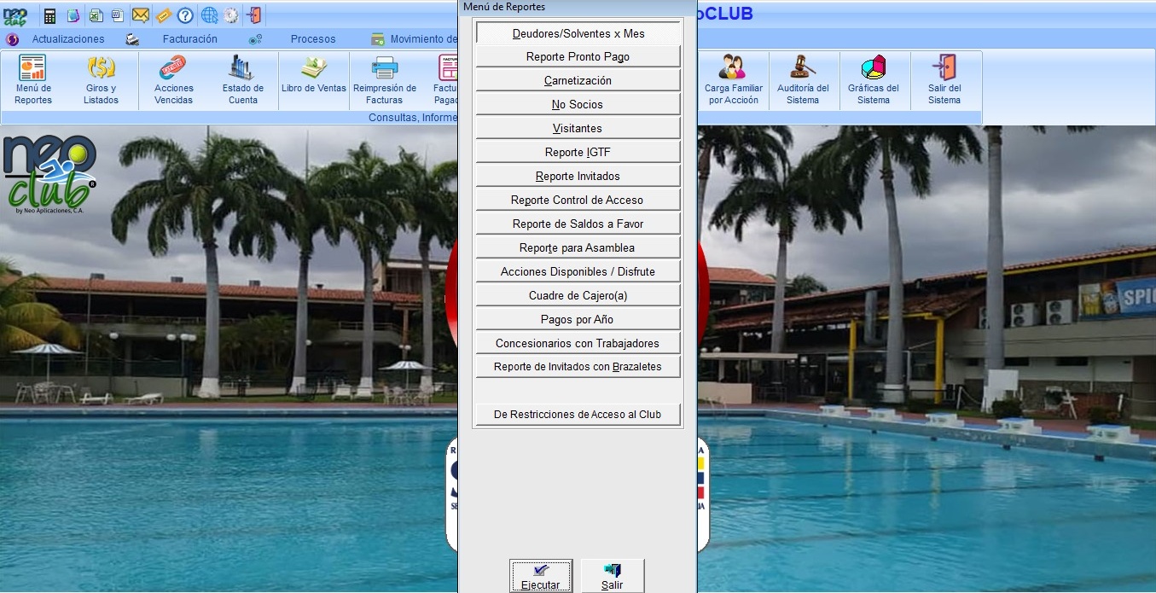The image size is (1156, 593).
Task: Click the Ejecutar button
Action: 541,576
